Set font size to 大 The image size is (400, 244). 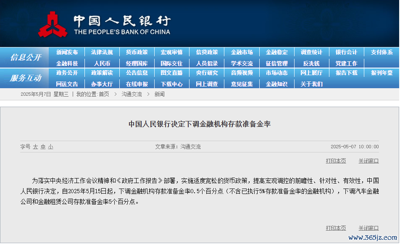pos(35,147)
